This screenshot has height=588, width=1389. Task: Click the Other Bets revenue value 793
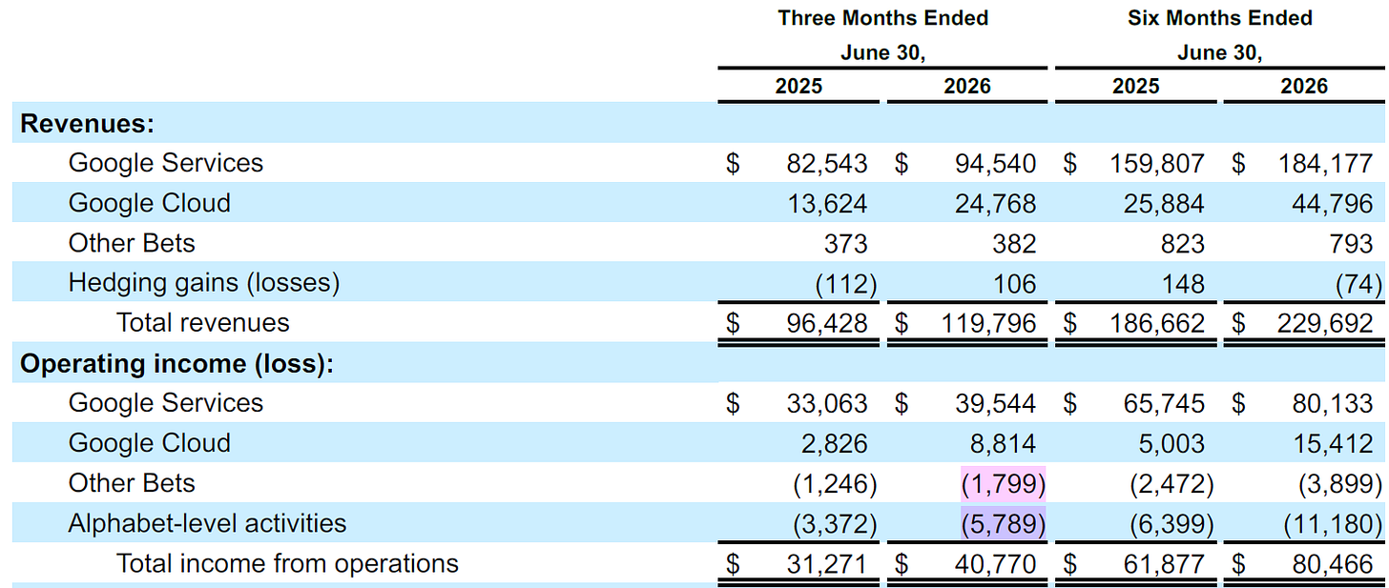click(x=1352, y=244)
